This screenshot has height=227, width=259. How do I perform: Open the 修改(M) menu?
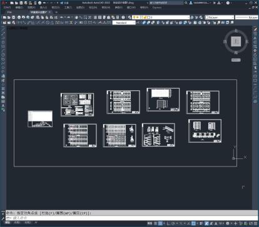coord(106,7)
